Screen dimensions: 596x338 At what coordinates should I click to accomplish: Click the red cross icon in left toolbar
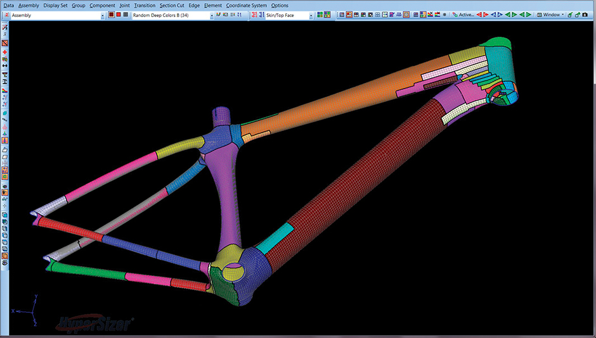tap(5, 52)
